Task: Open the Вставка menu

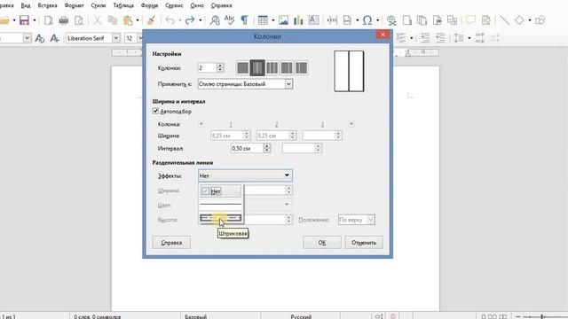Action: [x=47, y=5]
